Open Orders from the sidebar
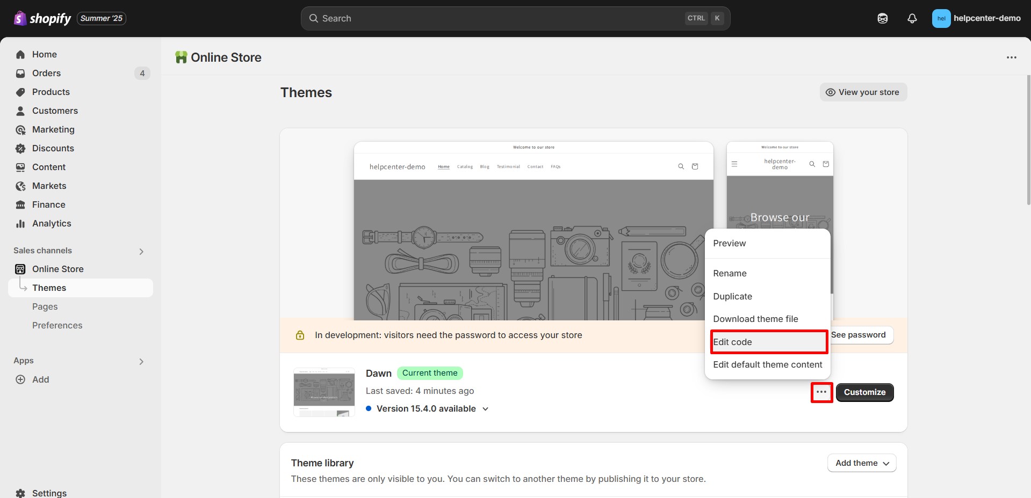This screenshot has width=1031, height=498. (47, 73)
